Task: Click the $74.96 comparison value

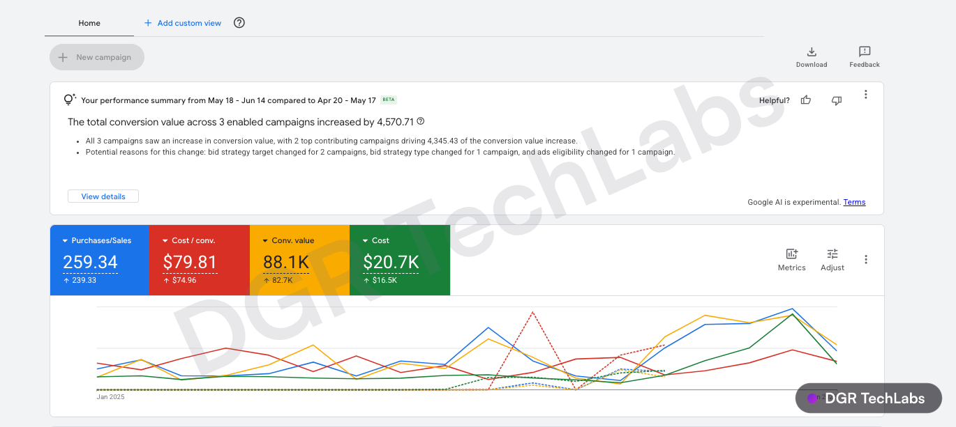Action: (x=183, y=280)
